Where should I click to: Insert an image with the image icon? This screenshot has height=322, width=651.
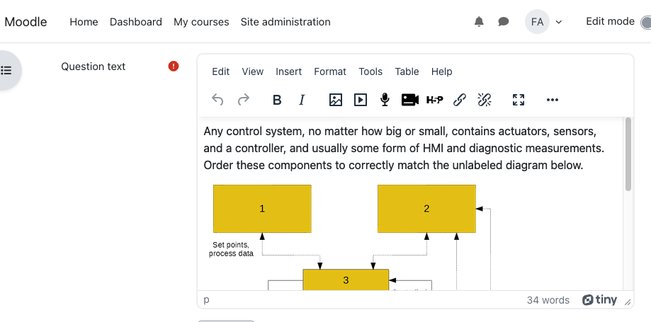pos(336,100)
